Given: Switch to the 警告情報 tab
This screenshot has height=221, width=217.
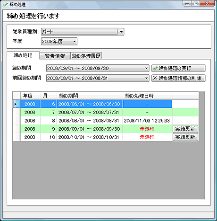Looking at the screenshot, I should coord(55,56).
